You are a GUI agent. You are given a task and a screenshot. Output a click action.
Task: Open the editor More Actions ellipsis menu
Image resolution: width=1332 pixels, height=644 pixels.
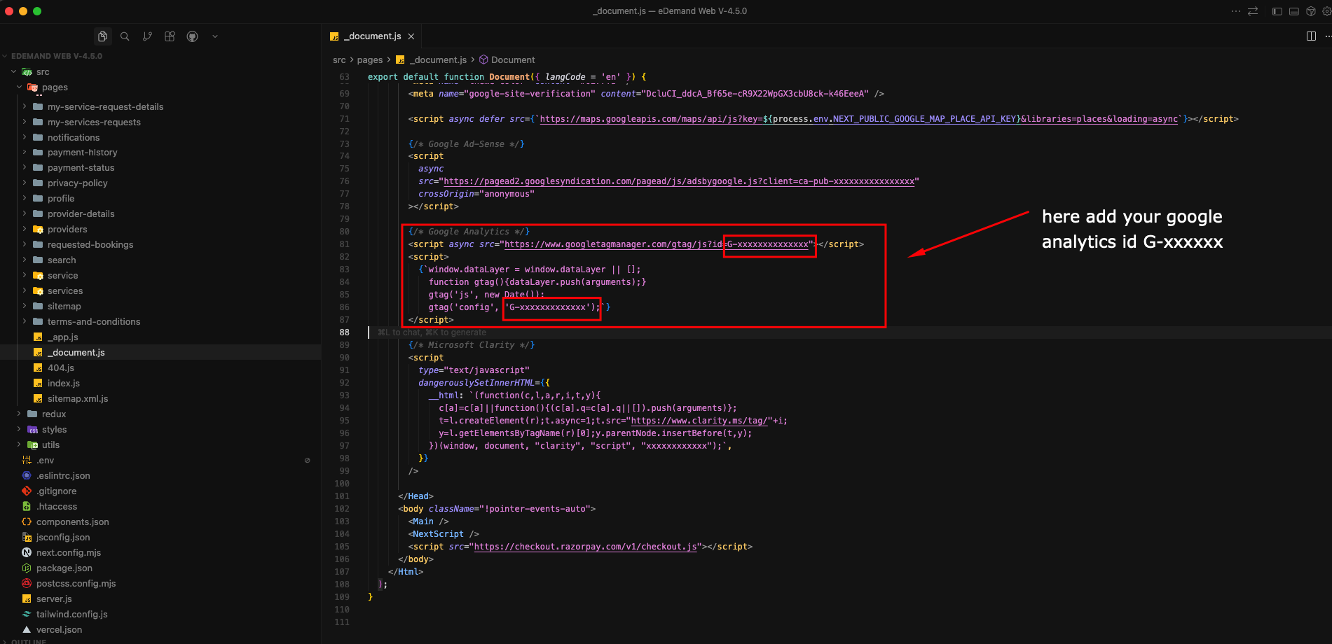tap(1328, 36)
